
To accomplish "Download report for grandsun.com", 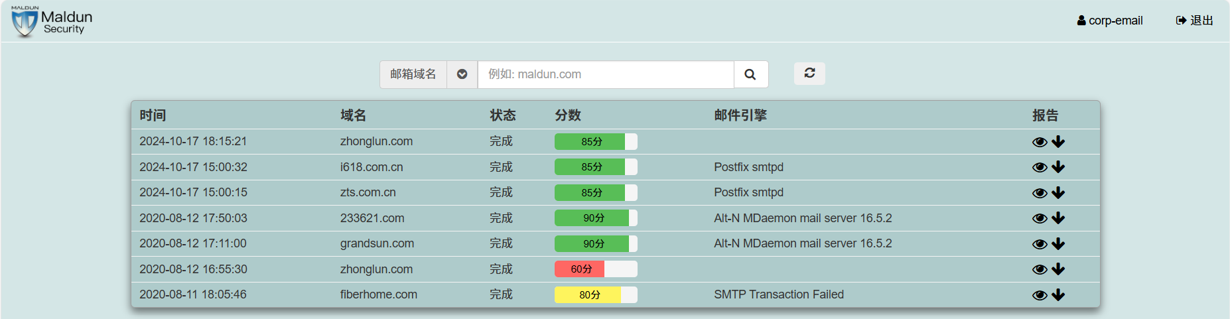I will [1058, 244].
